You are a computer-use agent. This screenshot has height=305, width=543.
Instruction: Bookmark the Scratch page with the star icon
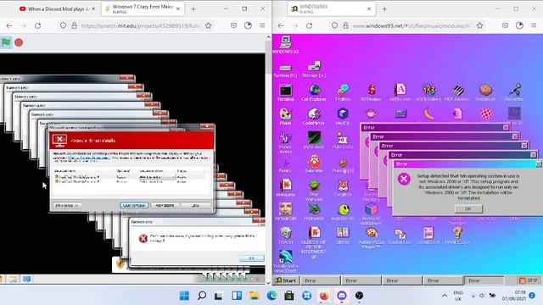pos(208,25)
